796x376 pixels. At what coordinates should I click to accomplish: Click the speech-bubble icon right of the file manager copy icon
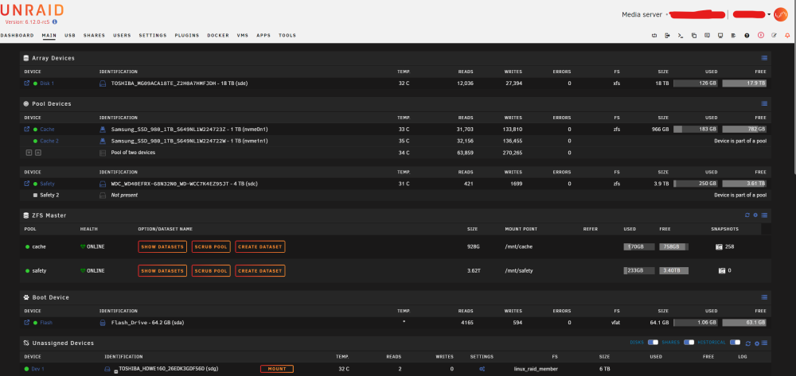[707, 36]
